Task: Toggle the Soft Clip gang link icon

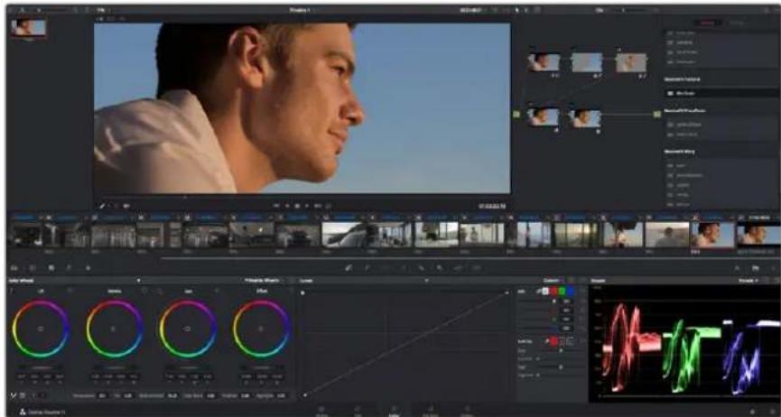Action: pyautogui.click(x=546, y=341)
